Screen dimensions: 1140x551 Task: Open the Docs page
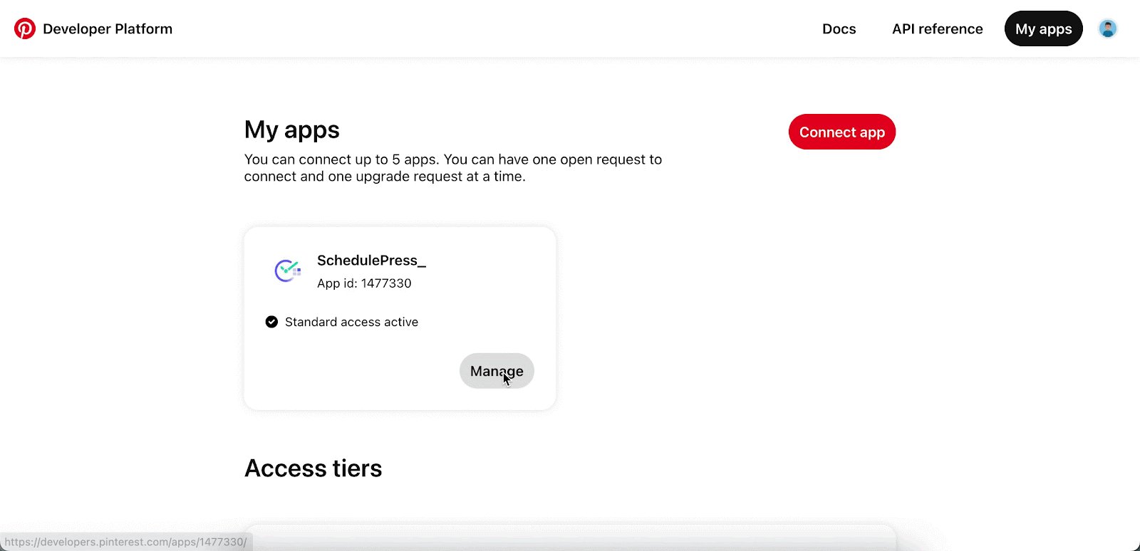pos(839,29)
